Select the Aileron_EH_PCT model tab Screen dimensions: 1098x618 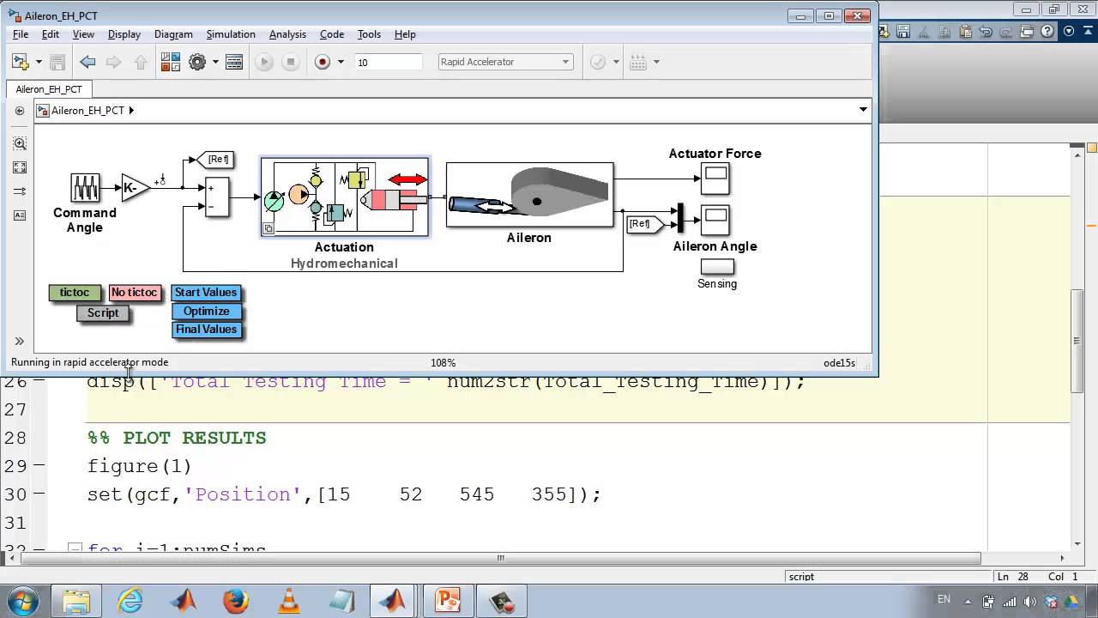(49, 89)
